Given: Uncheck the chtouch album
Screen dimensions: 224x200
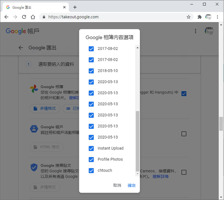Looking at the screenshot, I should pyautogui.click(x=91, y=171).
